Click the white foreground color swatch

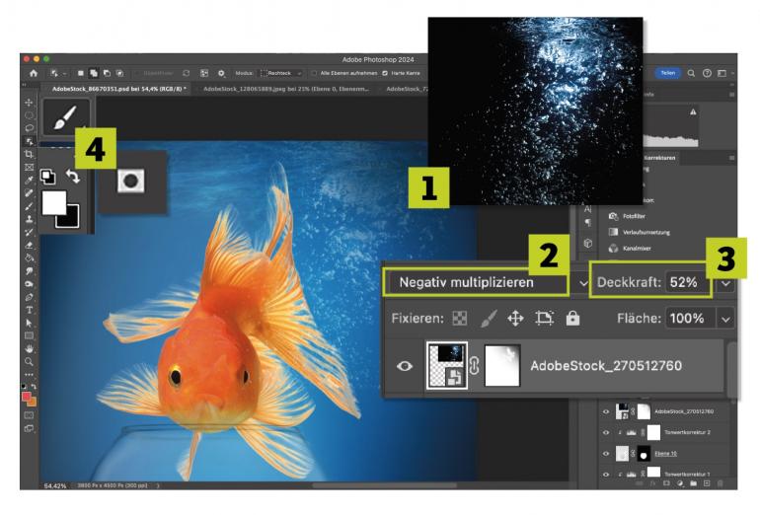tap(54, 202)
